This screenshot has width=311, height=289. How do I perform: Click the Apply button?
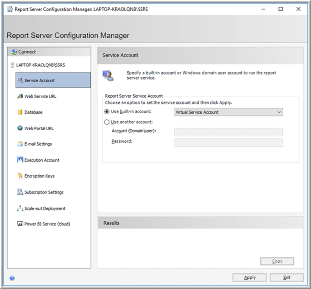click(x=250, y=278)
